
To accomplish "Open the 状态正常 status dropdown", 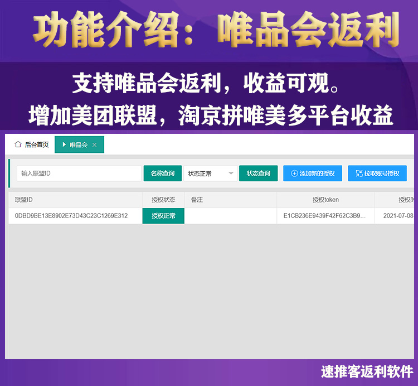I will [211, 173].
